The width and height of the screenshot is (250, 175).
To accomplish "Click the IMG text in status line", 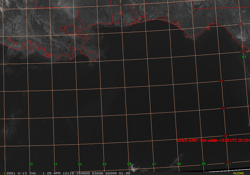I will [32, 173].
